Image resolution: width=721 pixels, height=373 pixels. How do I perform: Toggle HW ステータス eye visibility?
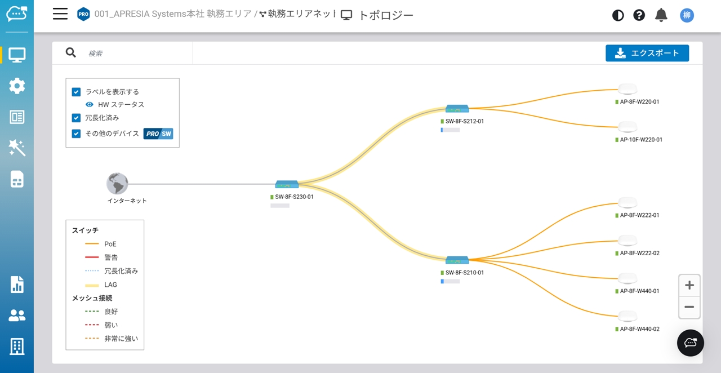point(90,105)
